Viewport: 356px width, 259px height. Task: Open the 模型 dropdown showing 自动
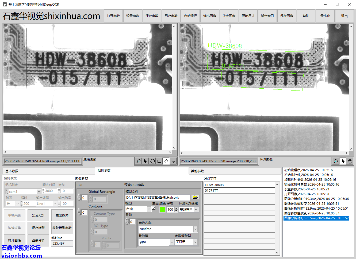pyautogui.click(x=149, y=209)
